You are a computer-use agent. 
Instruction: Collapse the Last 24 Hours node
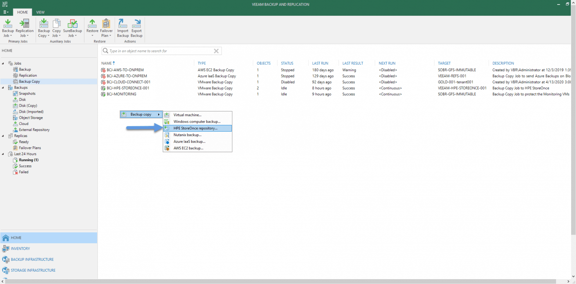click(3, 154)
